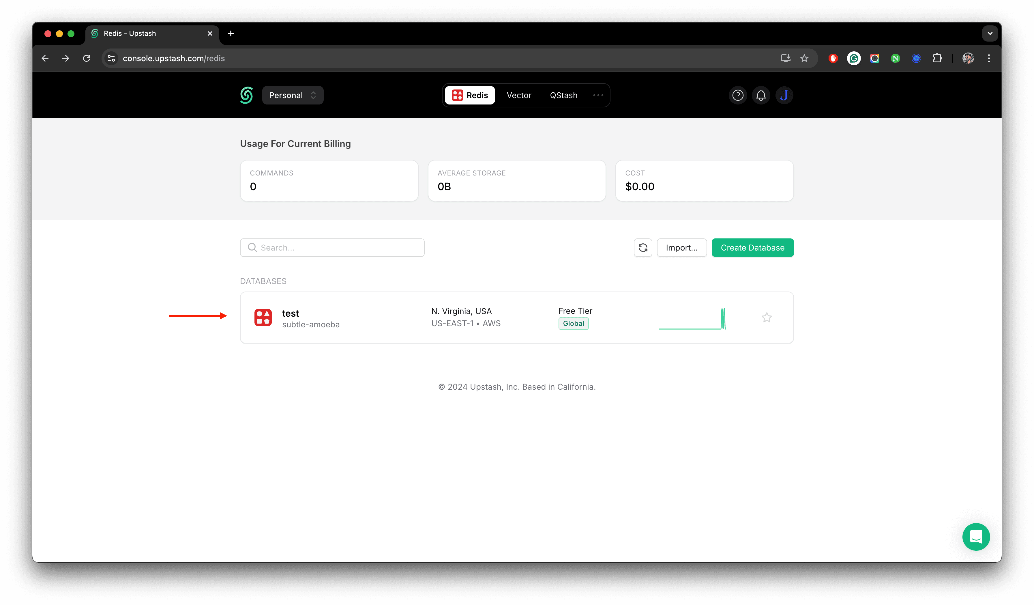Open the test database name
This screenshot has width=1034, height=605.
[x=290, y=313]
